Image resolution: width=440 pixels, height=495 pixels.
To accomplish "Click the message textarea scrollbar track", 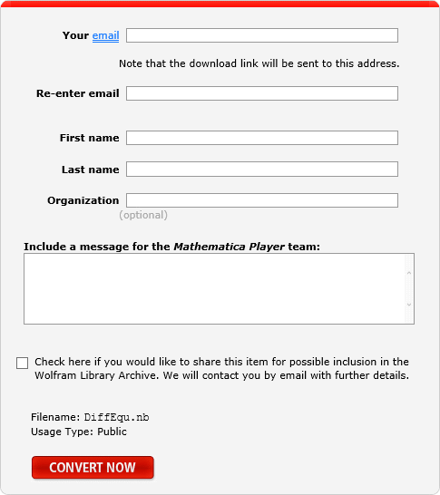I will coord(409,288).
